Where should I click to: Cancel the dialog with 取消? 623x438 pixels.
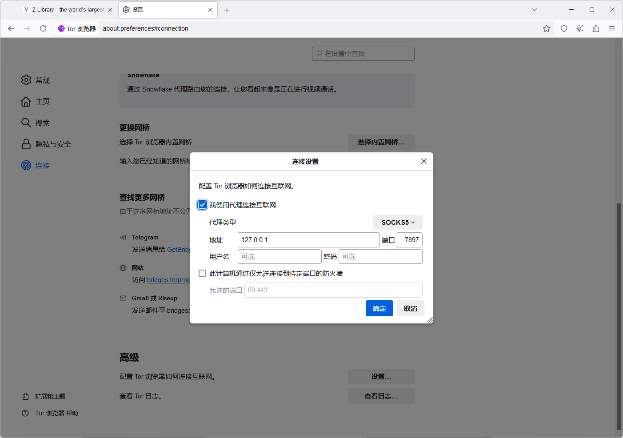click(411, 308)
